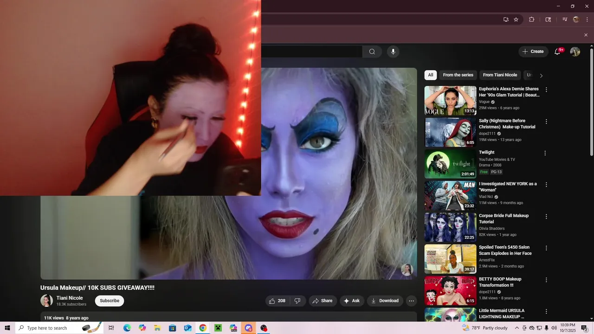
Task: Open Microsoft Store from taskbar
Action: [172, 328]
